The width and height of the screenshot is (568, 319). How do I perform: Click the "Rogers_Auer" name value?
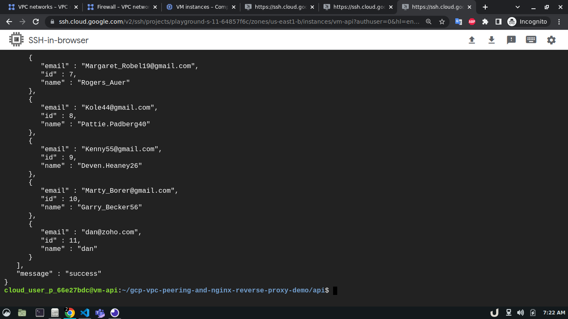coord(104,83)
